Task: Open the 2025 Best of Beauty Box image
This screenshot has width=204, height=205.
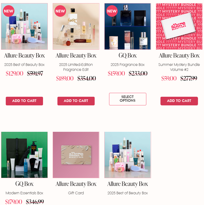Action: [x=24, y=26]
